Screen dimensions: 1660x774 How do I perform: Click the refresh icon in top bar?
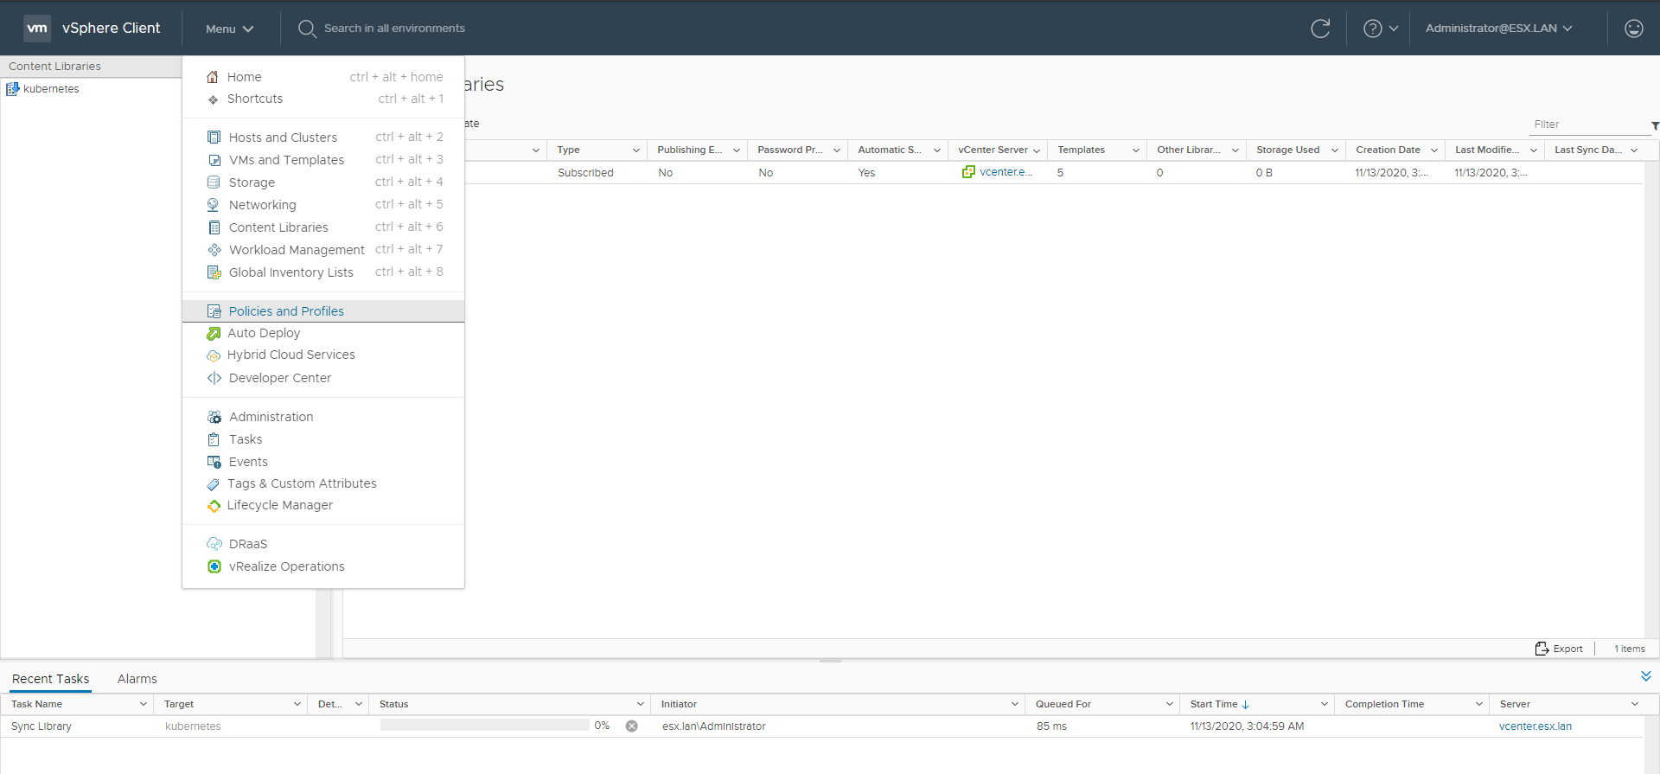1319,29
